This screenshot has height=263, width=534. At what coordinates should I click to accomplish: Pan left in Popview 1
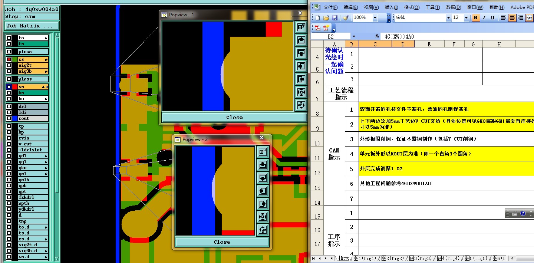click(301, 66)
